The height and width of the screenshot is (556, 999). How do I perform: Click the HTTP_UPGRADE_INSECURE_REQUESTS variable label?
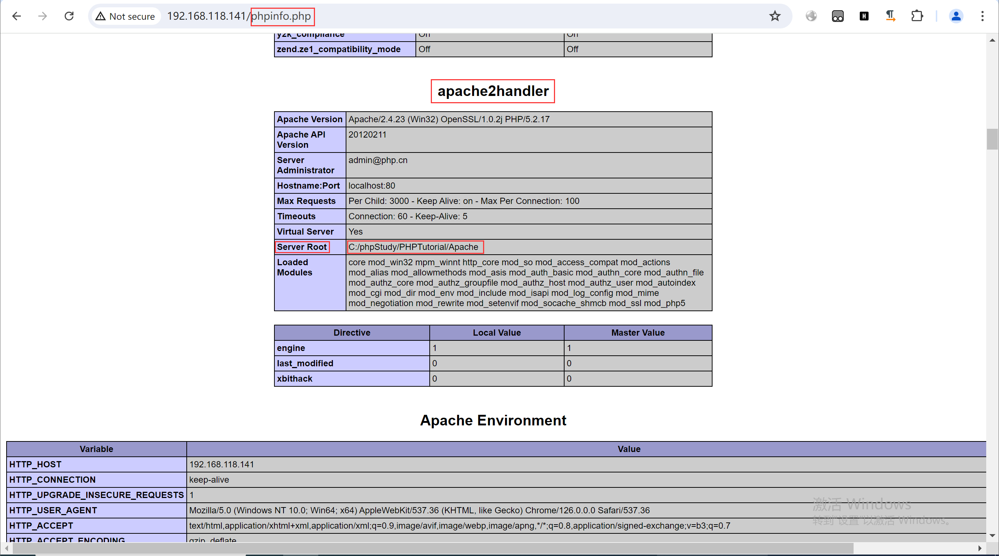pos(96,495)
